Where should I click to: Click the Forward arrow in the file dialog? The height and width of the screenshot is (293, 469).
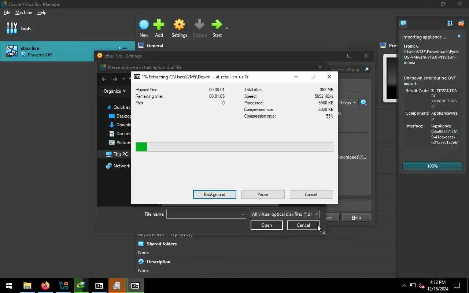point(115,79)
